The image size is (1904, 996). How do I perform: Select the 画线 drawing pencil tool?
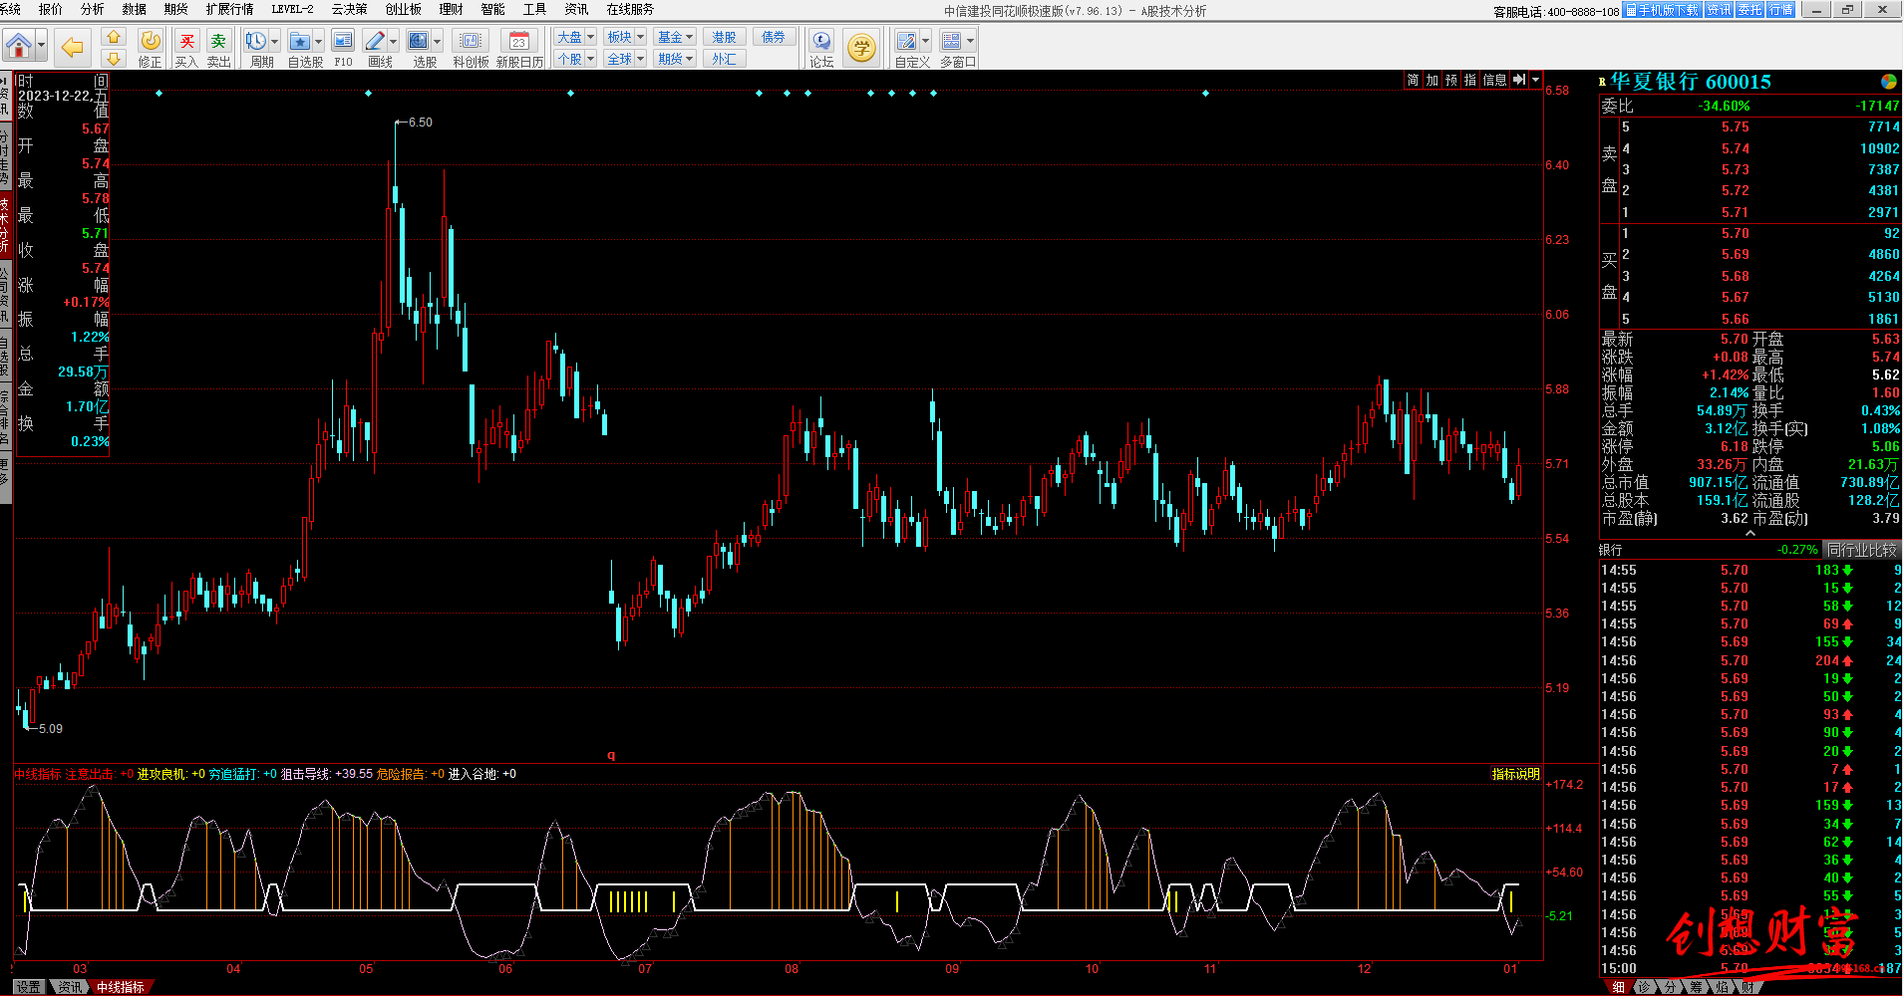375,41
